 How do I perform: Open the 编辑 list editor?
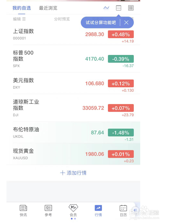click(x=19, y=19)
